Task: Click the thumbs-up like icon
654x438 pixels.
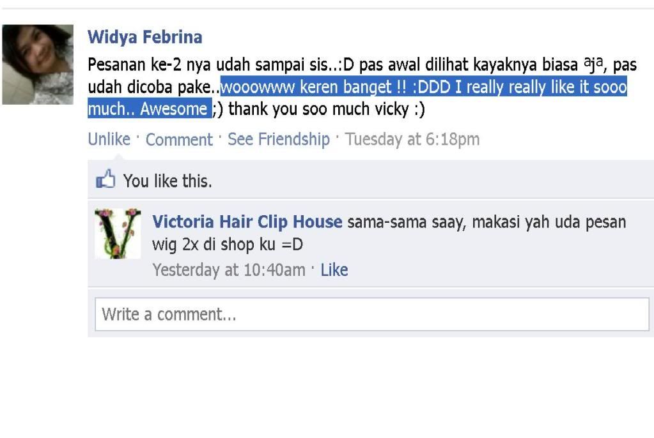Action: (x=105, y=179)
